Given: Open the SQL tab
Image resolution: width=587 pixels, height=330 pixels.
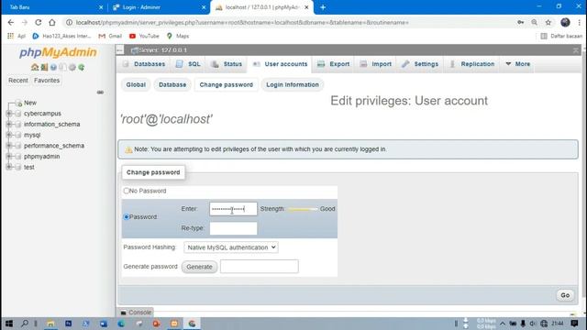Looking at the screenshot, I should [188, 64].
